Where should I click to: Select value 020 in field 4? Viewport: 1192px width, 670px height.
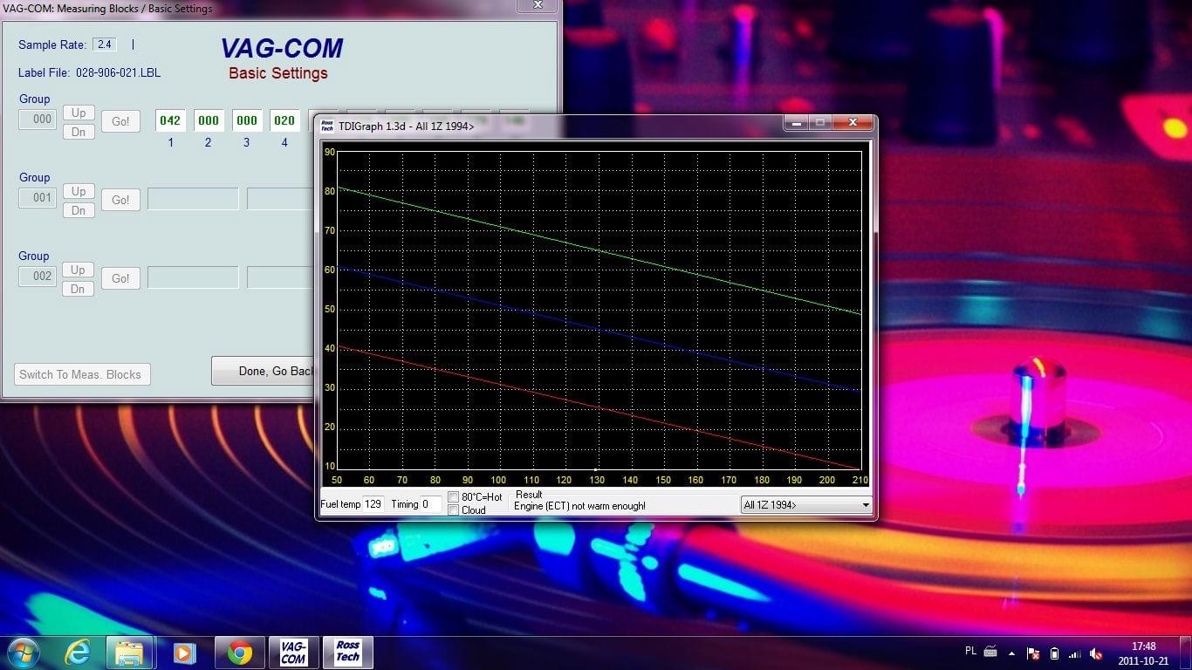[284, 121]
